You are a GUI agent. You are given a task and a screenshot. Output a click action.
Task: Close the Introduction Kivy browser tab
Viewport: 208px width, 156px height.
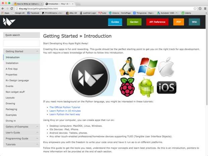73,4
